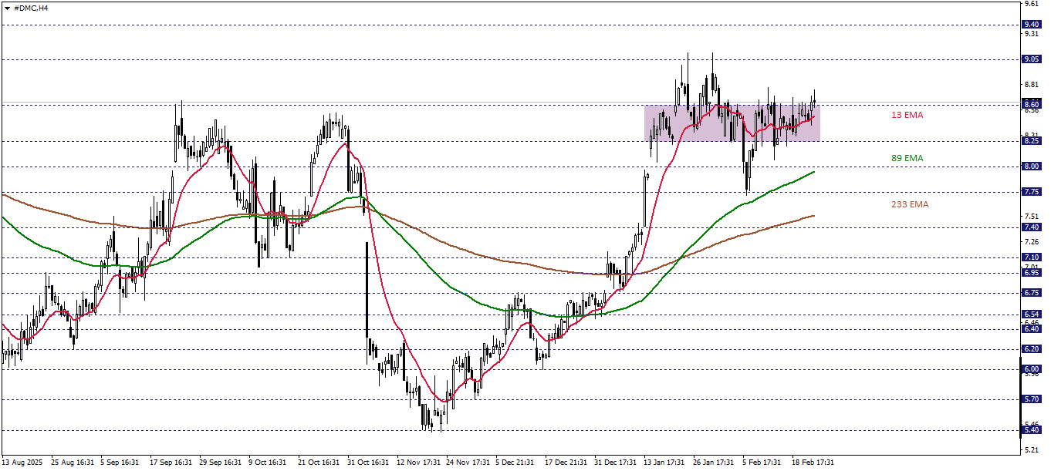
Task: Open the chart menu triangle beside #DMC,H4
Action: [7, 6]
